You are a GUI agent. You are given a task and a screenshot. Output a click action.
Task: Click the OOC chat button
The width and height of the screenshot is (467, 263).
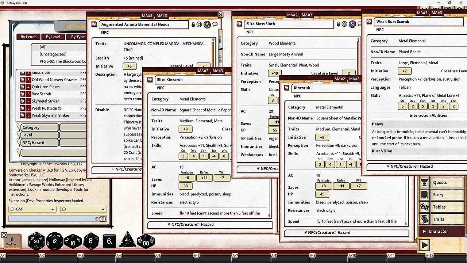tap(100, 219)
